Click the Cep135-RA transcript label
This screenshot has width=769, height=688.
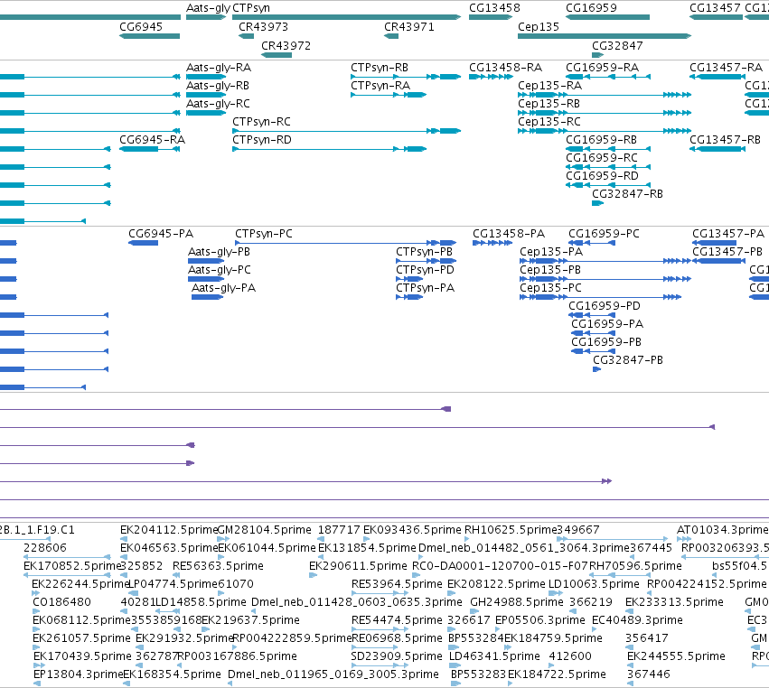[x=549, y=86]
